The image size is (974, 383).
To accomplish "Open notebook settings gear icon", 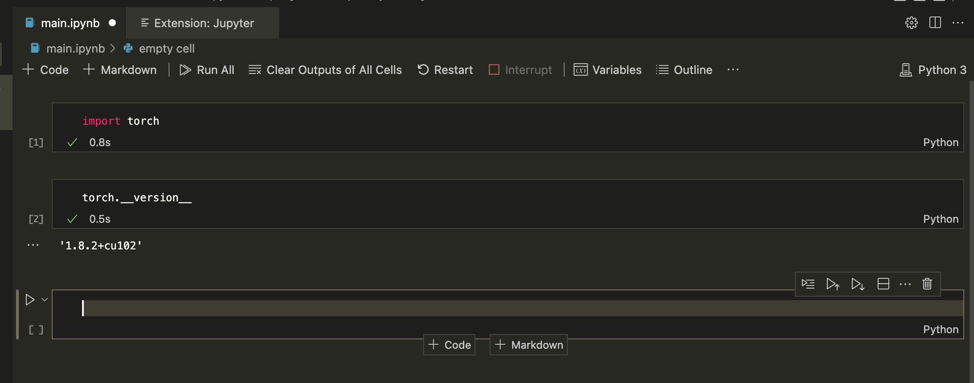I will 911,23.
